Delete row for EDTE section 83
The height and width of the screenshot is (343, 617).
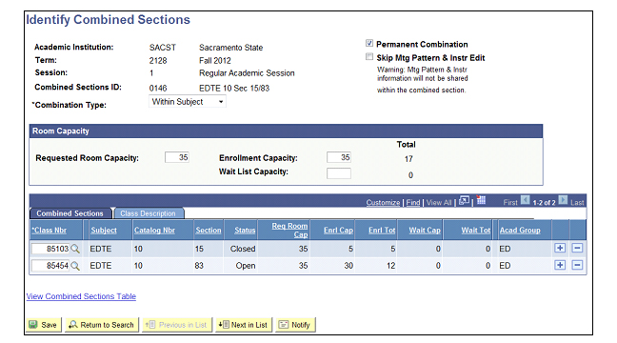[577, 265]
